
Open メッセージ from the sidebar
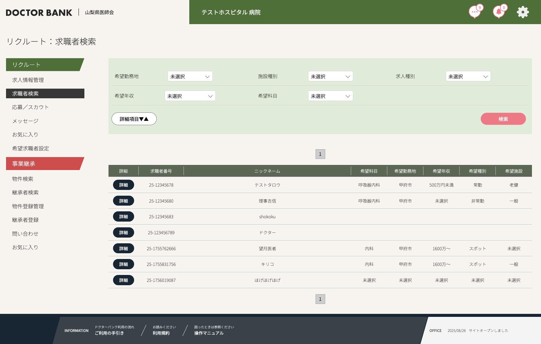[x=25, y=121]
